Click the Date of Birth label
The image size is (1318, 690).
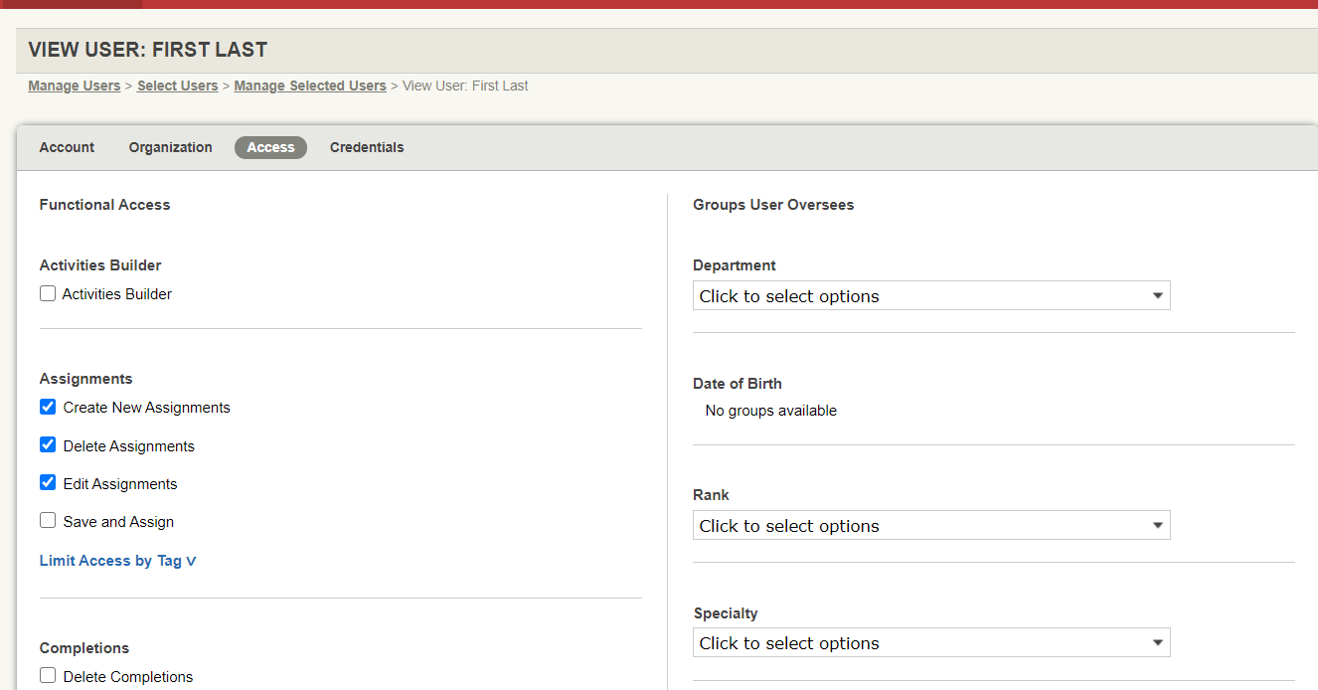coord(738,384)
